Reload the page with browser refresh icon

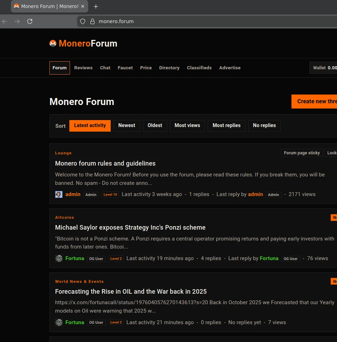click(x=30, y=21)
